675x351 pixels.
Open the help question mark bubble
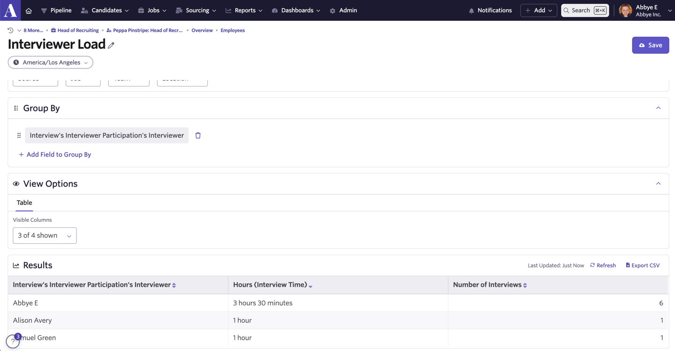13,341
